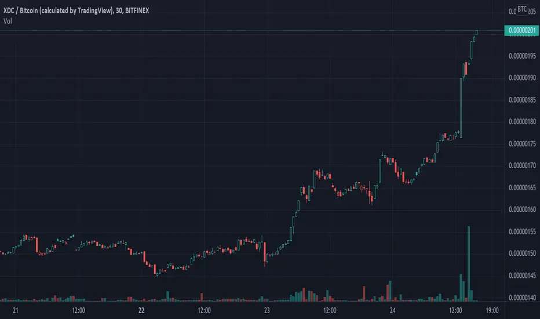Viewport: 540px width, 319px height.
Task: Click the Vol indicator label
Action: 8,21
